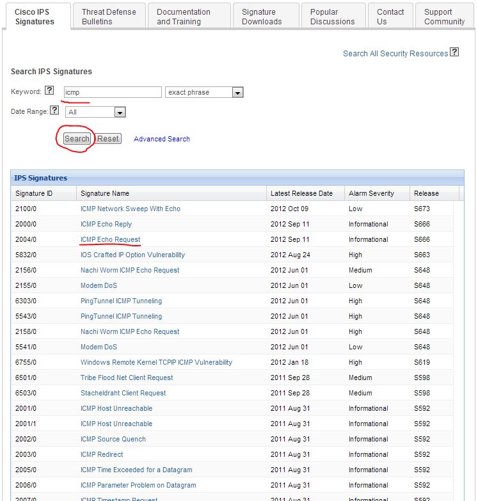Go to Signature Downloads tab

point(266,17)
